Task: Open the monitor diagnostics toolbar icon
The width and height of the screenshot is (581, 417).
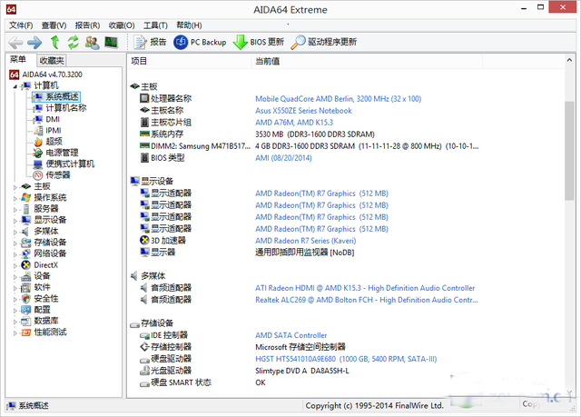Action: point(111,43)
